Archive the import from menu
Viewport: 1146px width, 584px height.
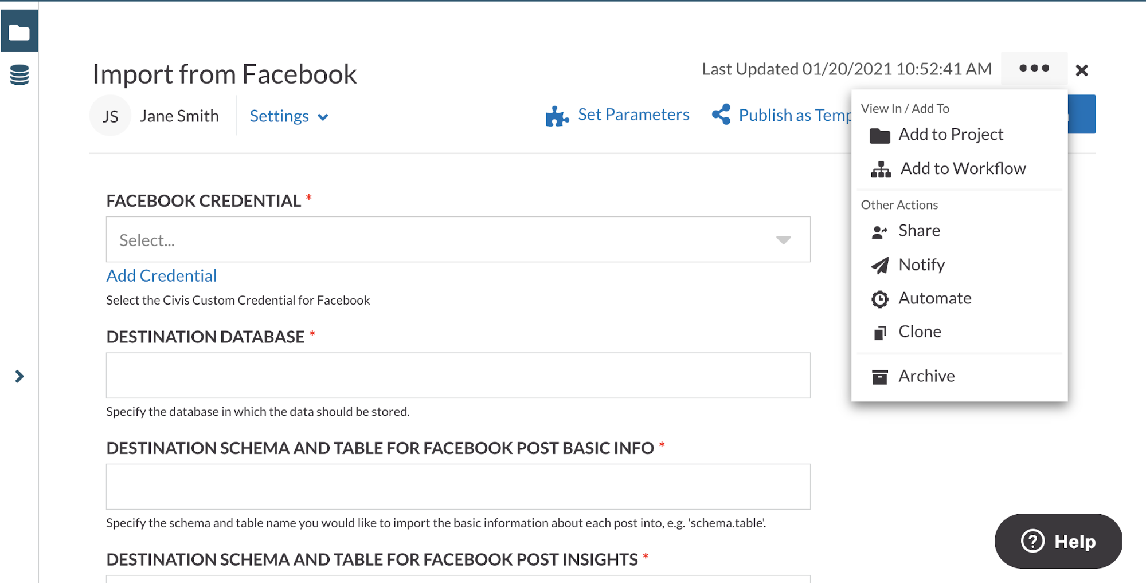(926, 376)
